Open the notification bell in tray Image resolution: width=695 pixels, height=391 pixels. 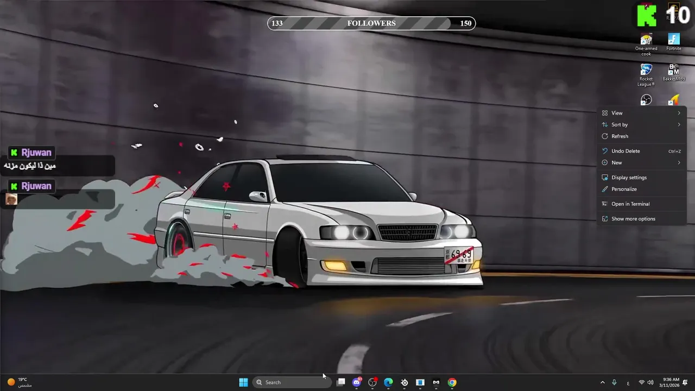685,382
